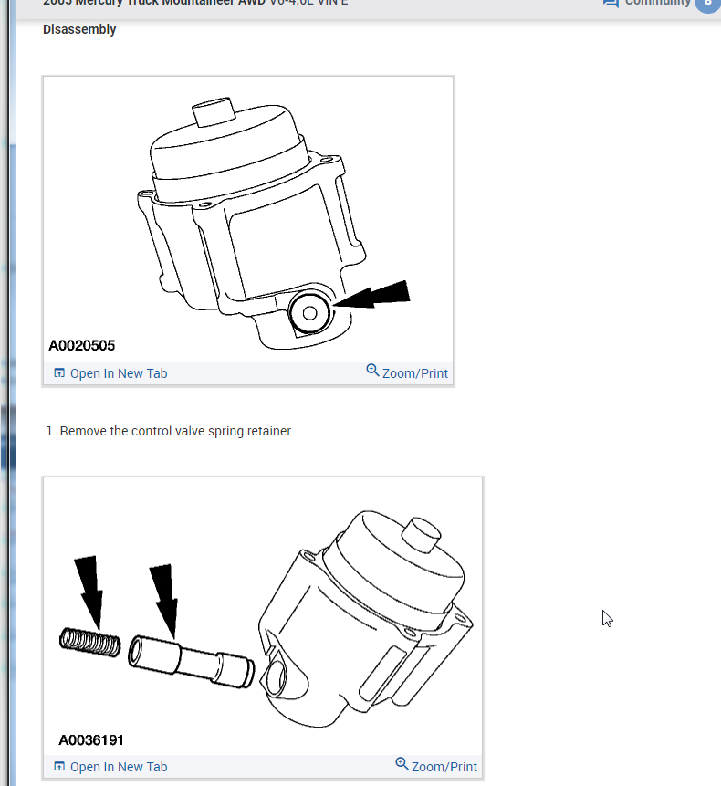Click the A0036191 figure label

[91, 739]
